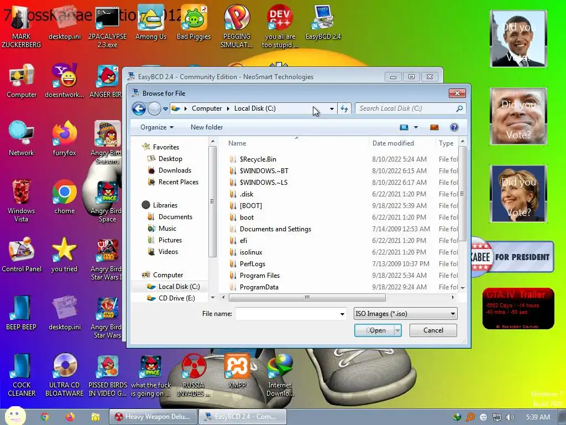Image resolution: width=566 pixels, height=425 pixels.
Task: Click the New folder button
Action: tap(207, 127)
